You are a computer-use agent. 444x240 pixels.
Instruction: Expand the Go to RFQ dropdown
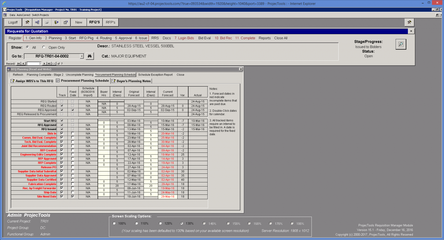pyautogui.click(x=82, y=56)
